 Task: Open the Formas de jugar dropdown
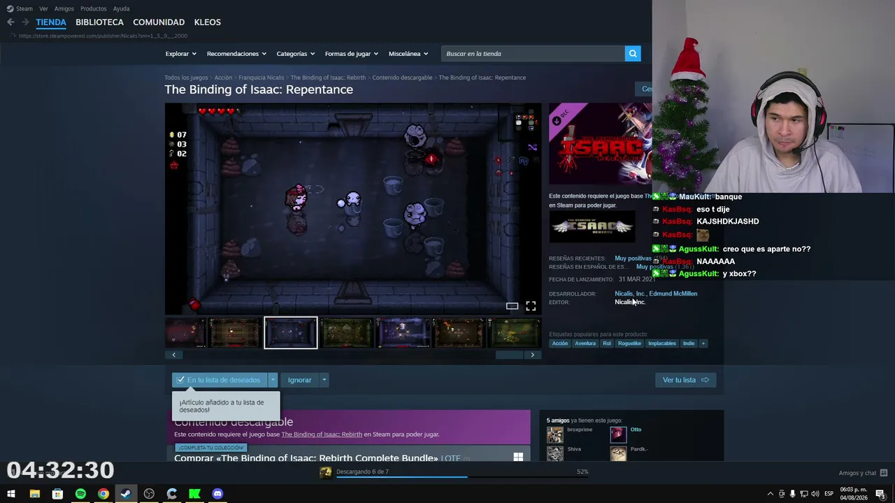pyautogui.click(x=351, y=54)
